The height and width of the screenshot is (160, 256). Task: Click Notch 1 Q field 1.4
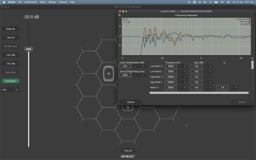tap(223, 87)
